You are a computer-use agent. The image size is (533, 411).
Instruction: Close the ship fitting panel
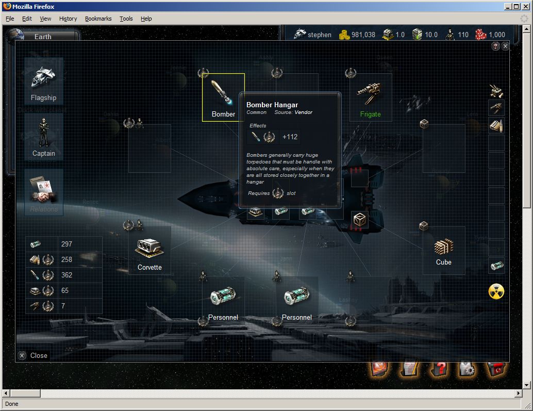pos(505,46)
